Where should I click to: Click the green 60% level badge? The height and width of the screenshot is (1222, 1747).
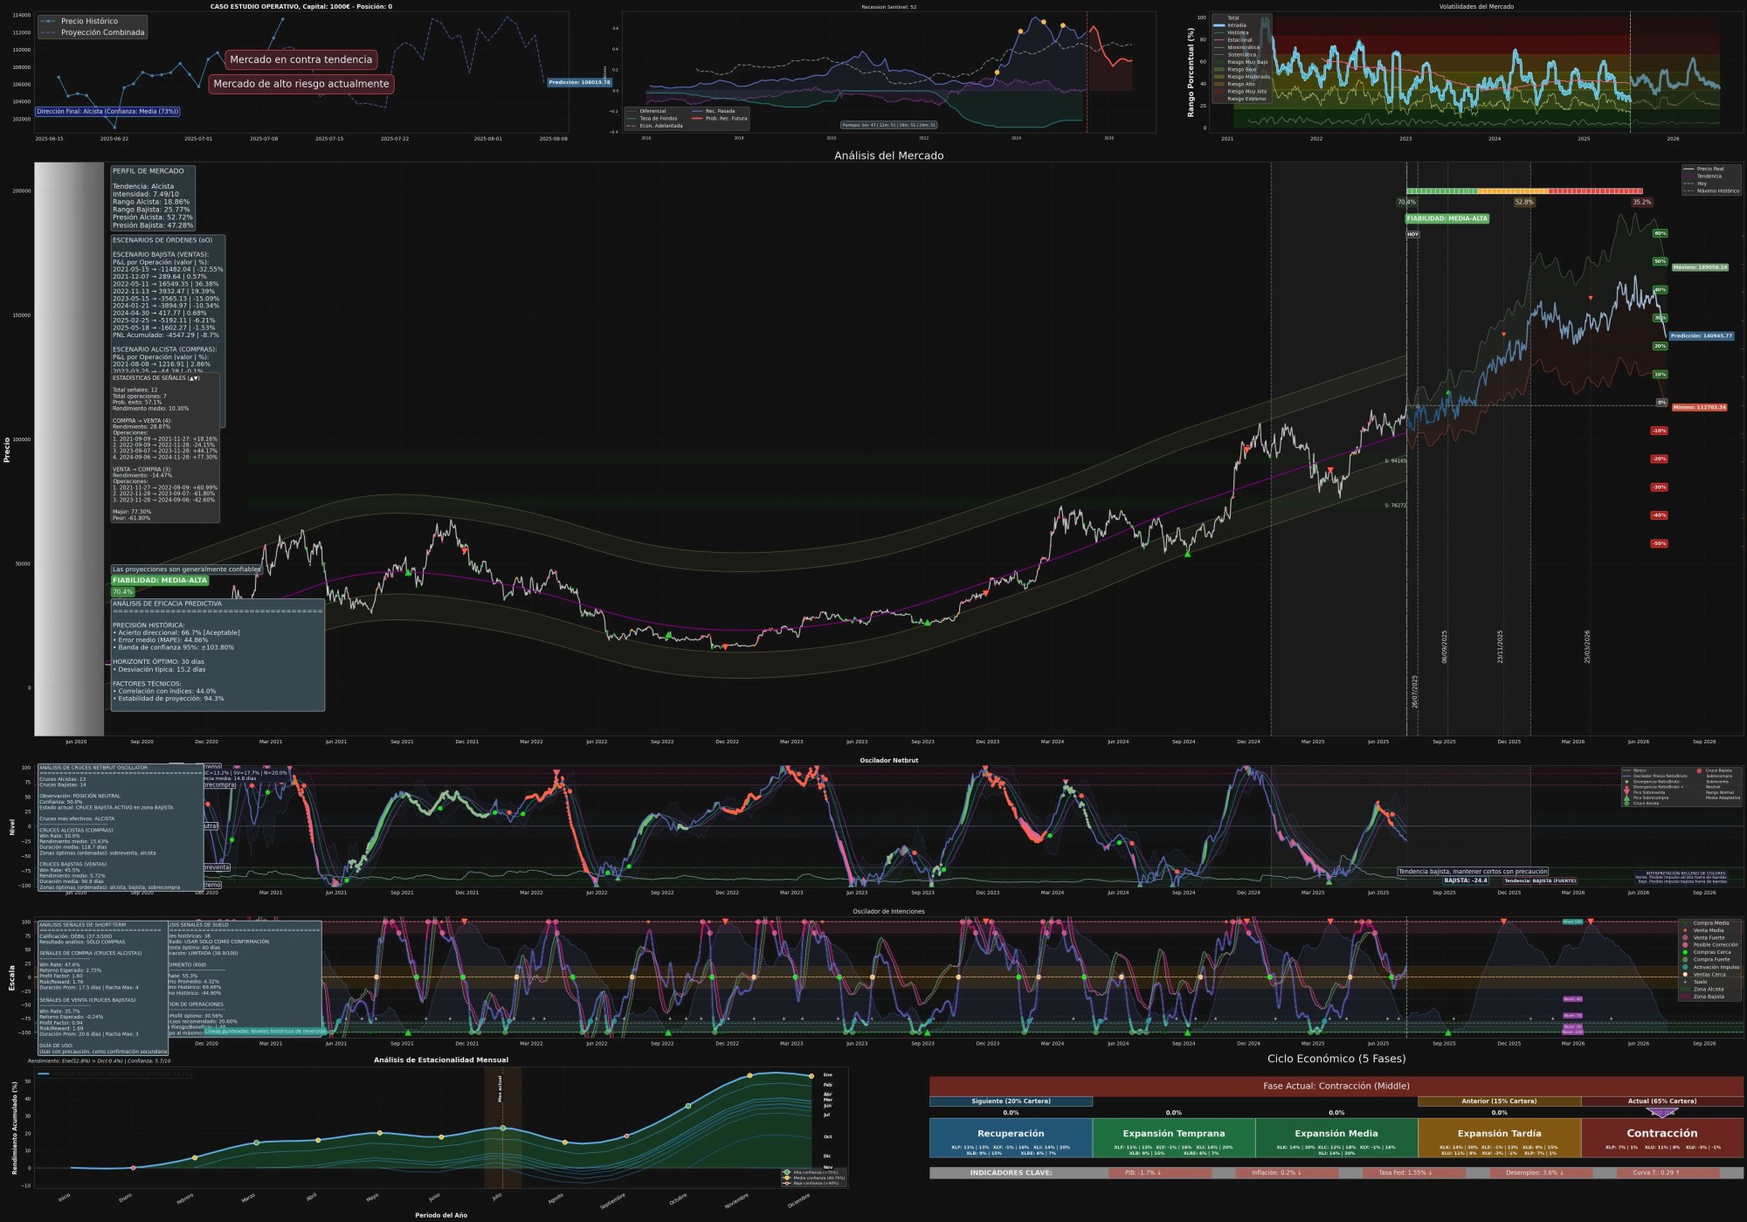coord(1660,233)
